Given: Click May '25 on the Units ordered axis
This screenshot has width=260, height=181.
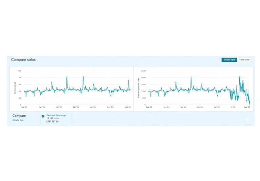Looking at the screenshot, I should [x=110, y=107].
